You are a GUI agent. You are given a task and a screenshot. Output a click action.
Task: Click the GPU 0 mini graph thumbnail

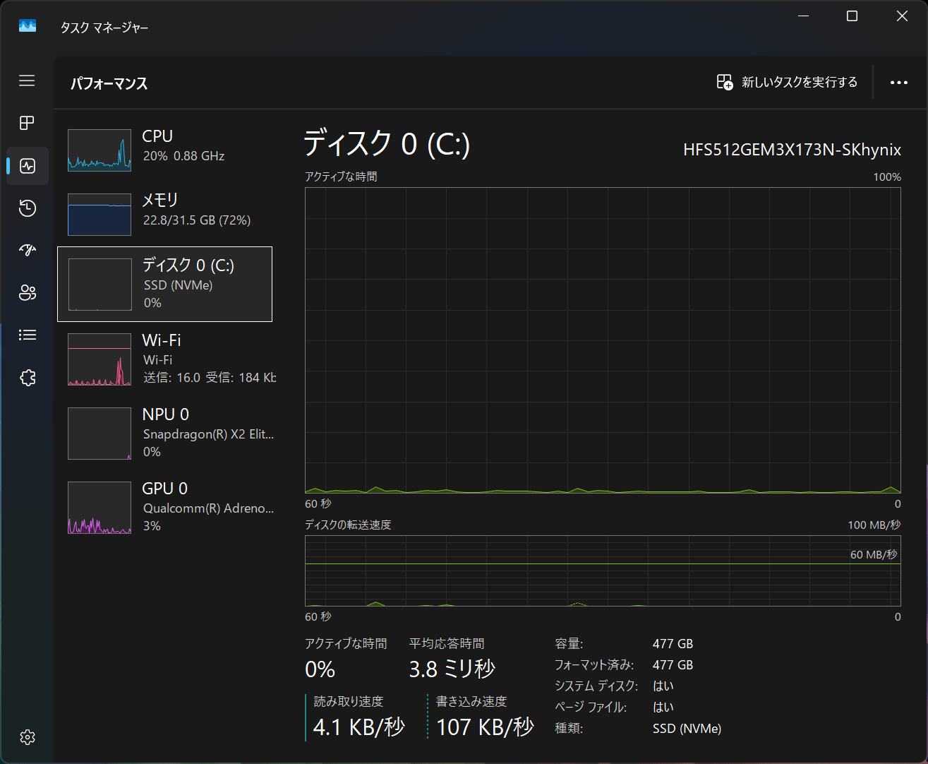[x=100, y=508]
